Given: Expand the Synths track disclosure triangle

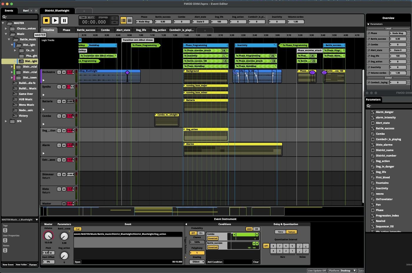Looking at the screenshot, I should click(x=44, y=95).
